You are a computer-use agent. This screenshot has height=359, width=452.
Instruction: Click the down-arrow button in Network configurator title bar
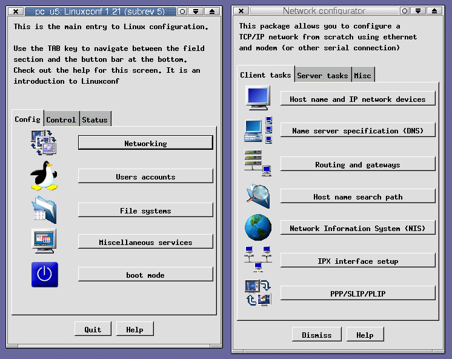(x=418, y=11)
